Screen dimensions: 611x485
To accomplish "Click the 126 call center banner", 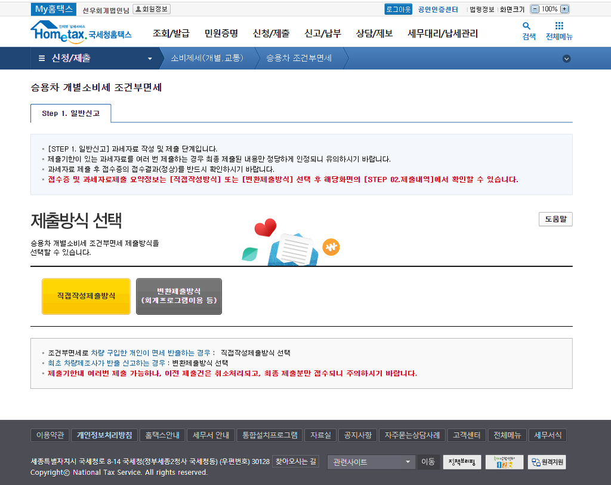I will 504,462.
